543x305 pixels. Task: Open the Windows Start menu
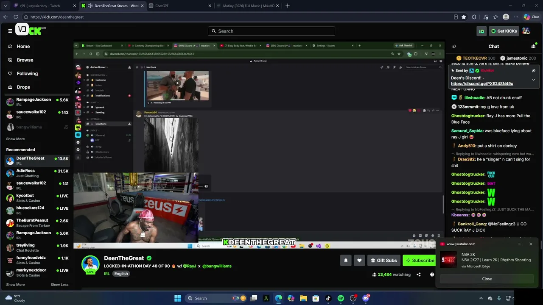178,298
